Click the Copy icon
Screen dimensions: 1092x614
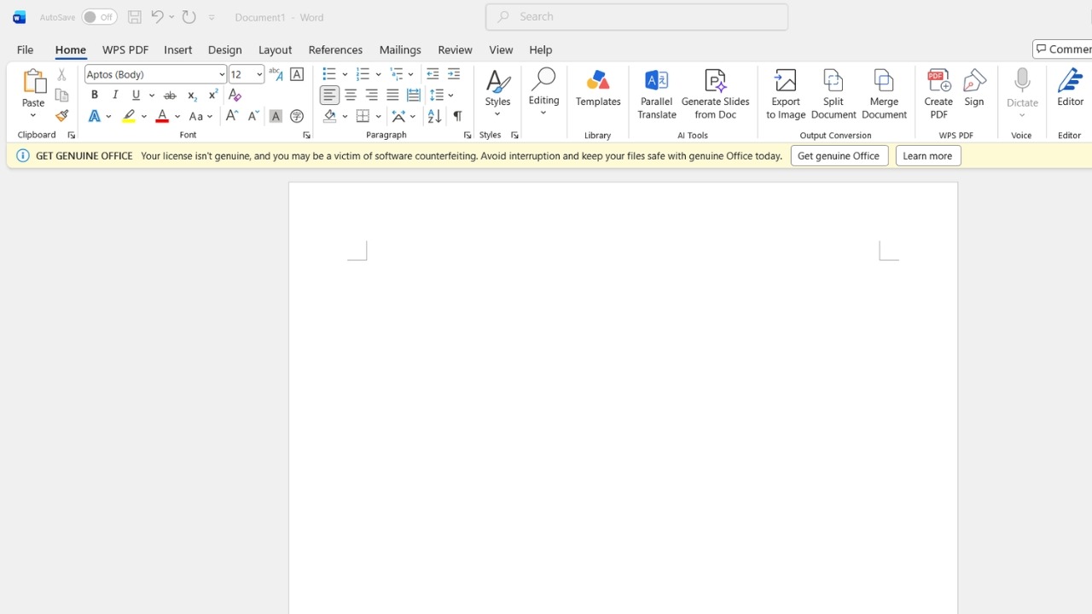pos(61,96)
